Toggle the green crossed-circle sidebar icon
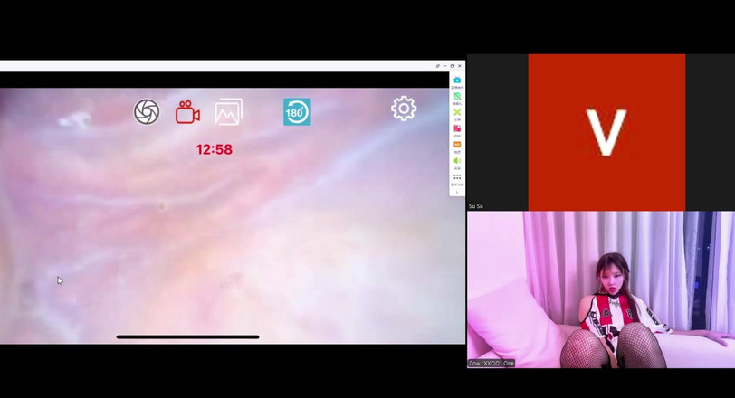 (x=457, y=96)
